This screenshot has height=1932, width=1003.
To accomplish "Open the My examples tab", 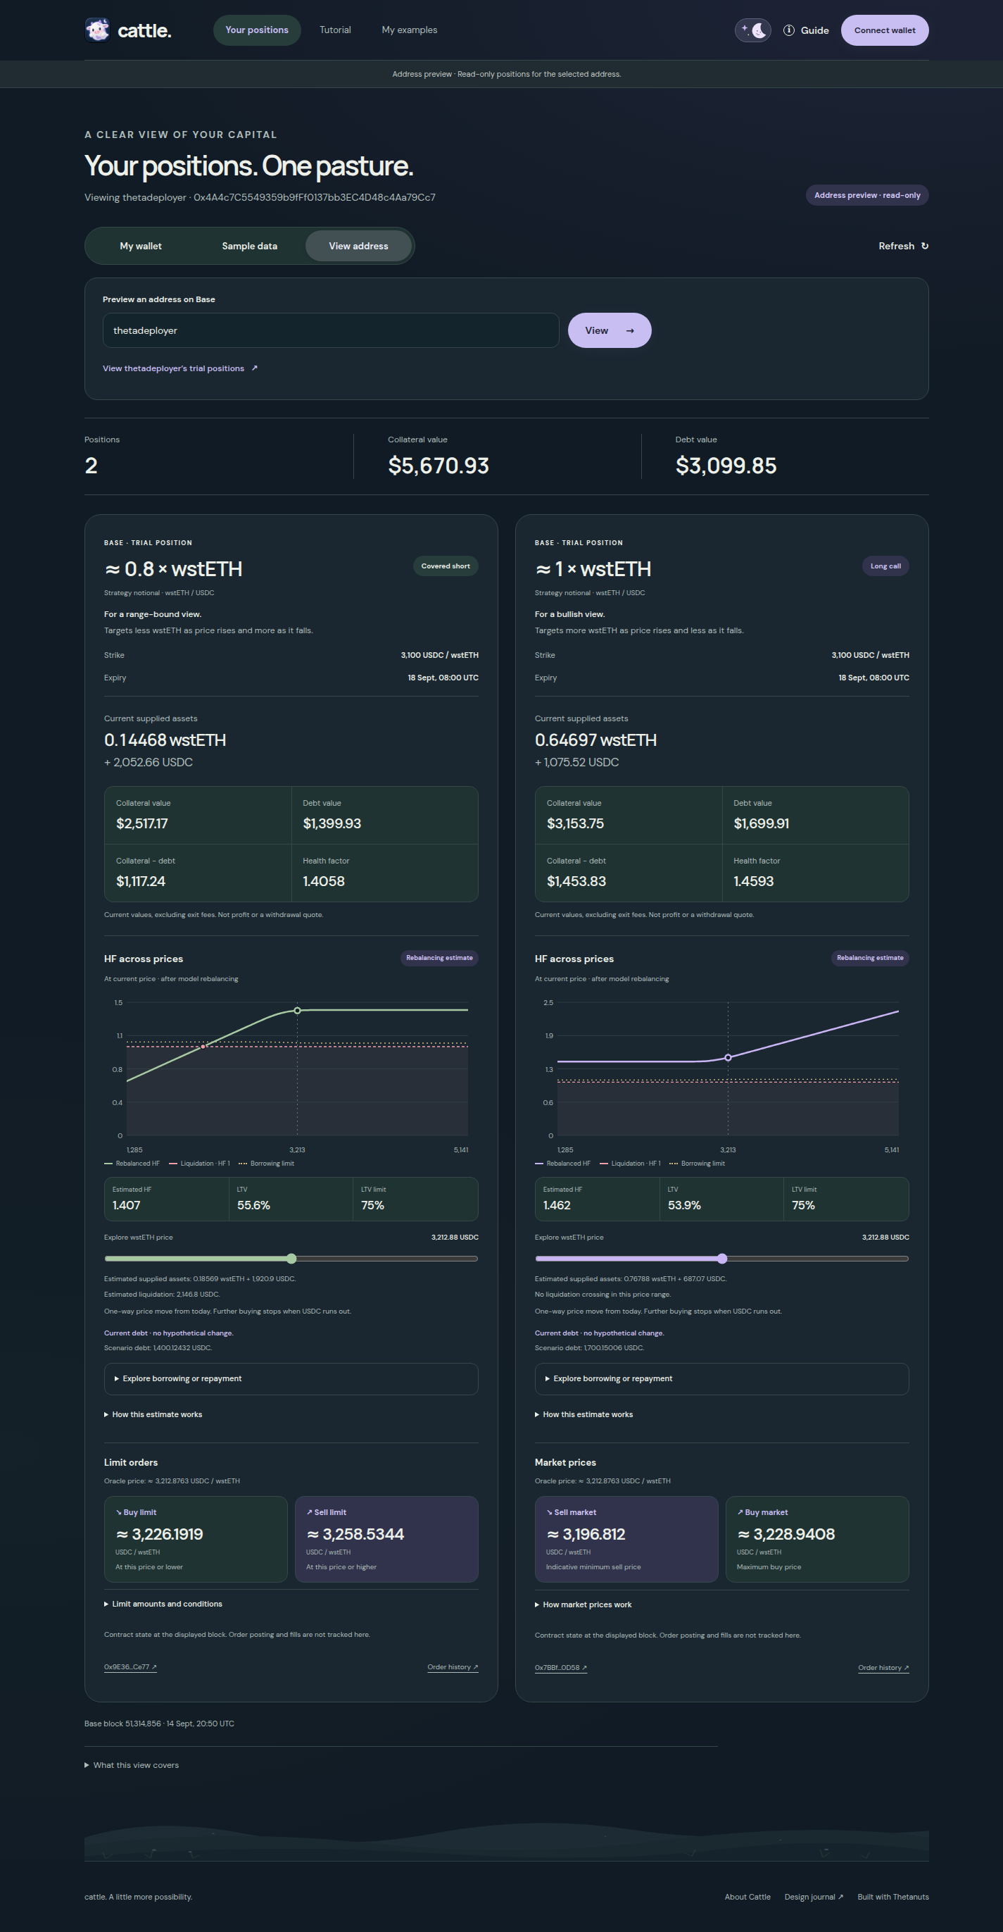I will click(410, 30).
